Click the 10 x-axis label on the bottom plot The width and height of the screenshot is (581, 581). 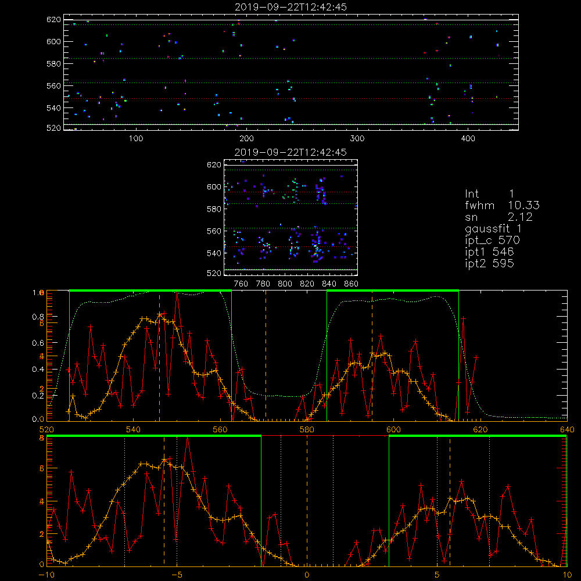pyautogui.click(x=567, y=575)
